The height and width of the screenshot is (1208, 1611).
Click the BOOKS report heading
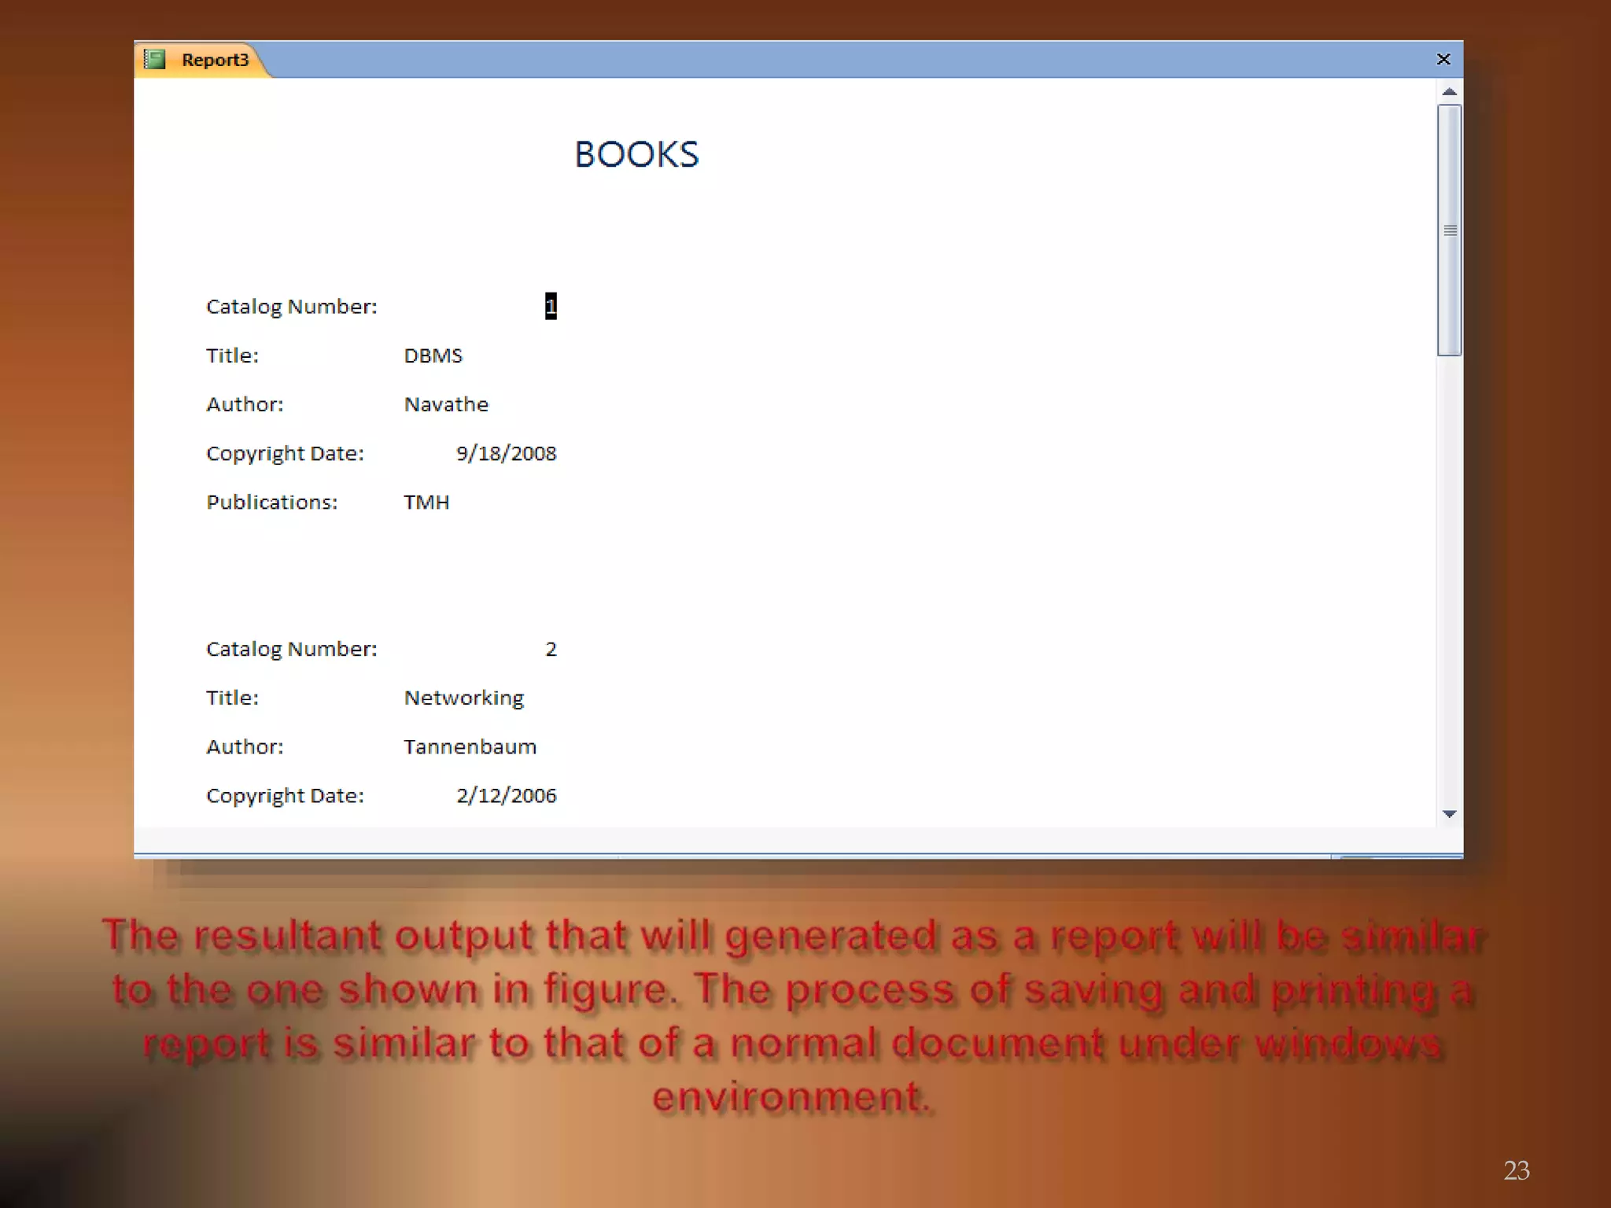point(636,154)
